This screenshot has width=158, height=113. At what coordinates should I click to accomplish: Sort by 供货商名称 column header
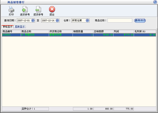pos(61,31)
